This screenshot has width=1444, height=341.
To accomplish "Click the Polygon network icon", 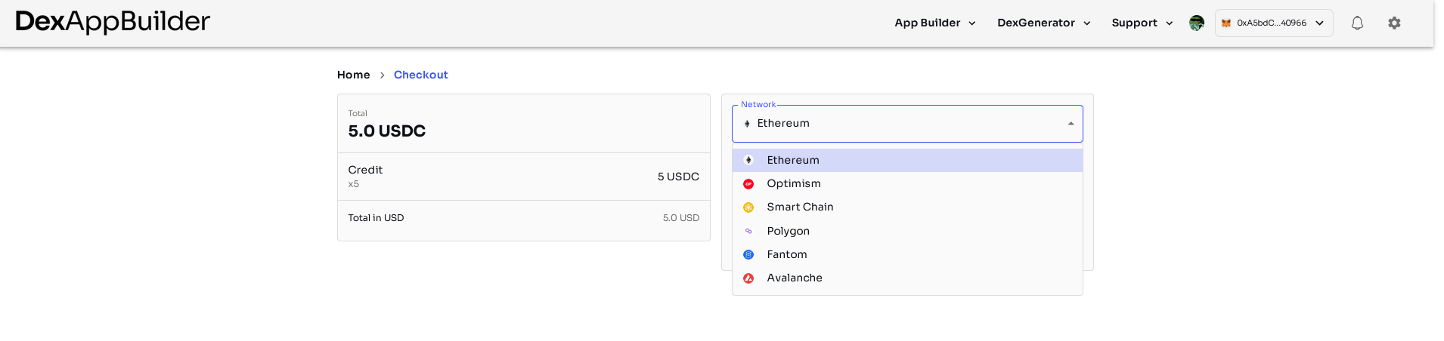I will point(748,232).
